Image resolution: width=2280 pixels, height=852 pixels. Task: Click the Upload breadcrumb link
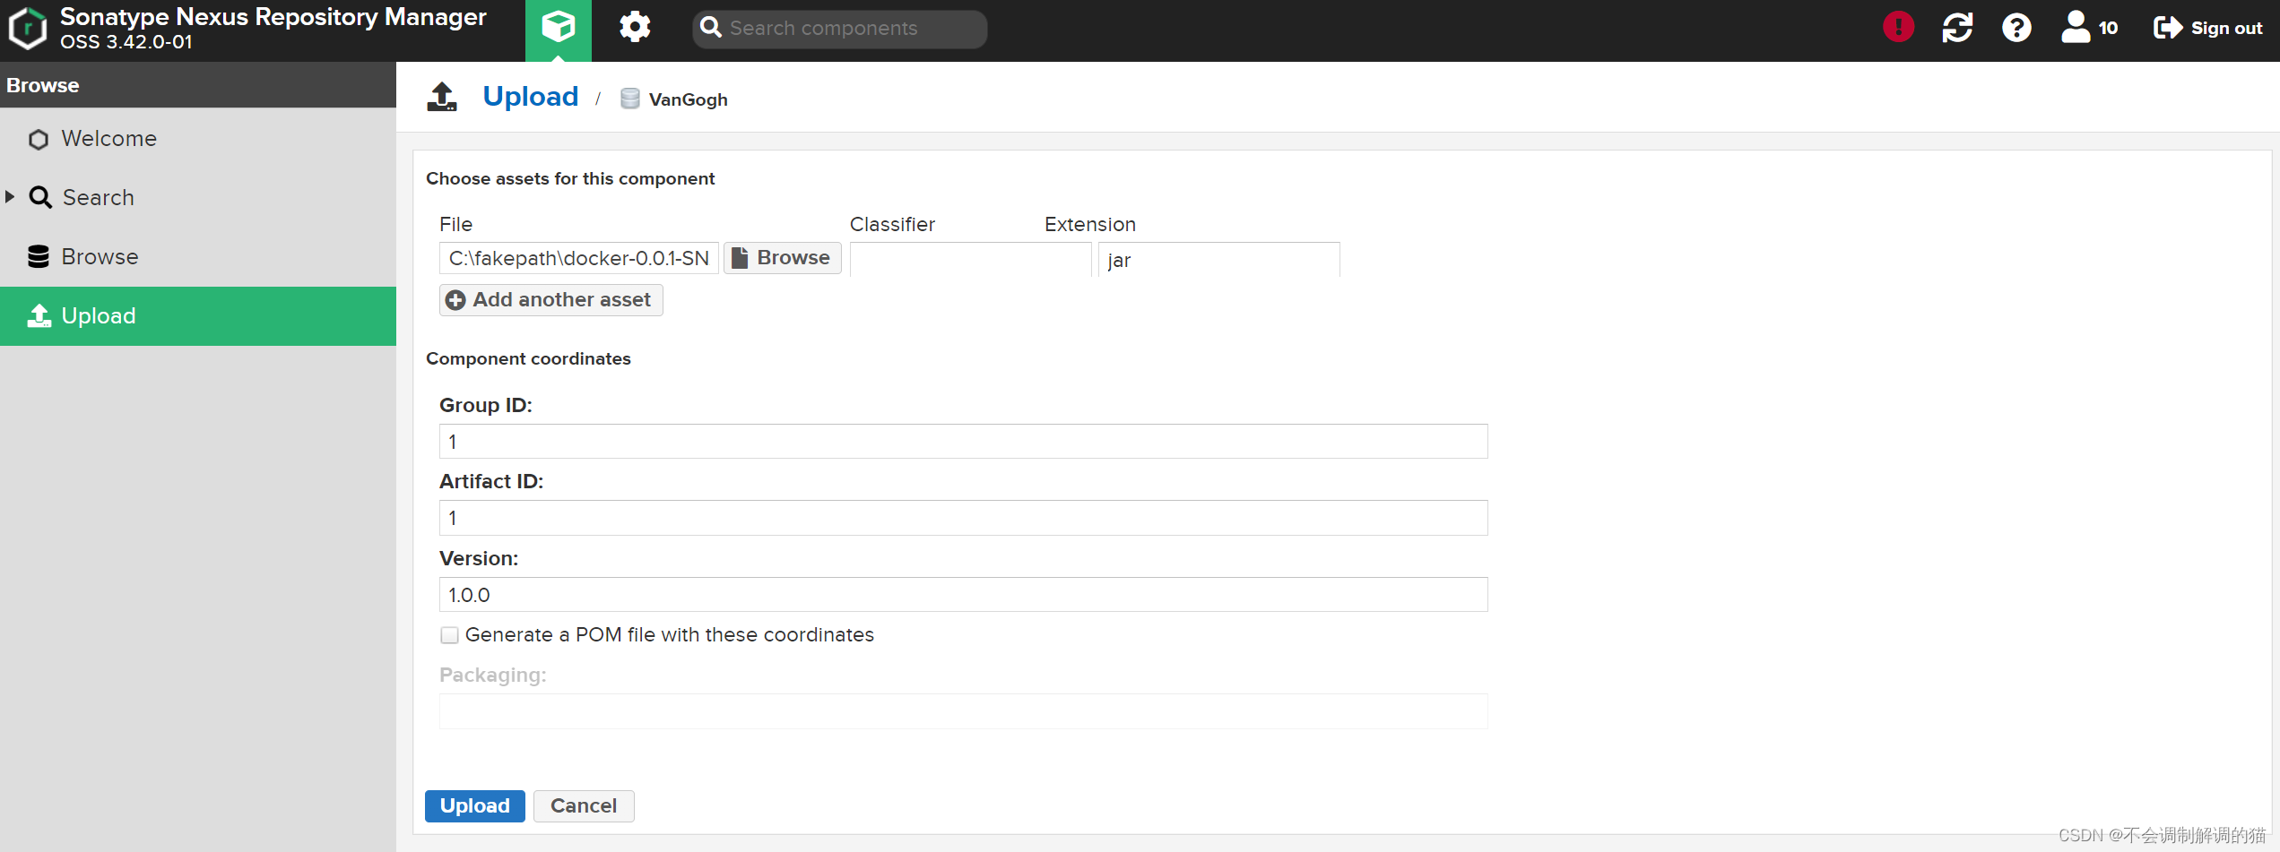pos(531,96)
